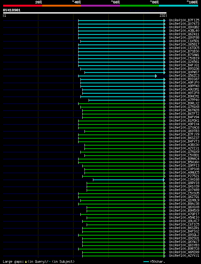Click the UniRef100_Q0PWS7 label
This screenshot has width=201, height=264.
184,72
